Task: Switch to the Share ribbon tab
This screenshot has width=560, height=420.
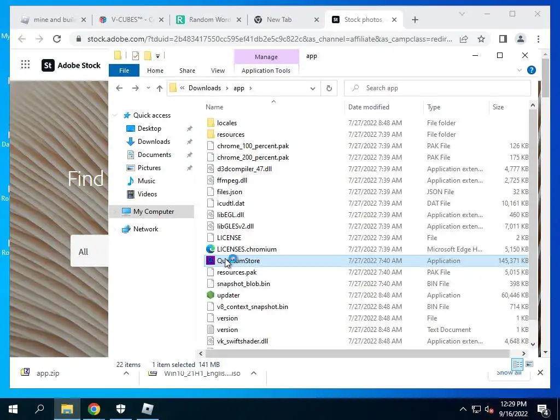Action: (187, 71)
